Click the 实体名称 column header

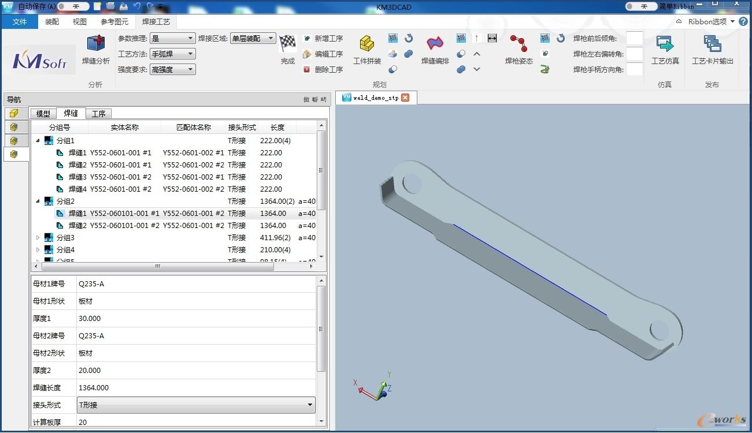(x=125, y=128)
